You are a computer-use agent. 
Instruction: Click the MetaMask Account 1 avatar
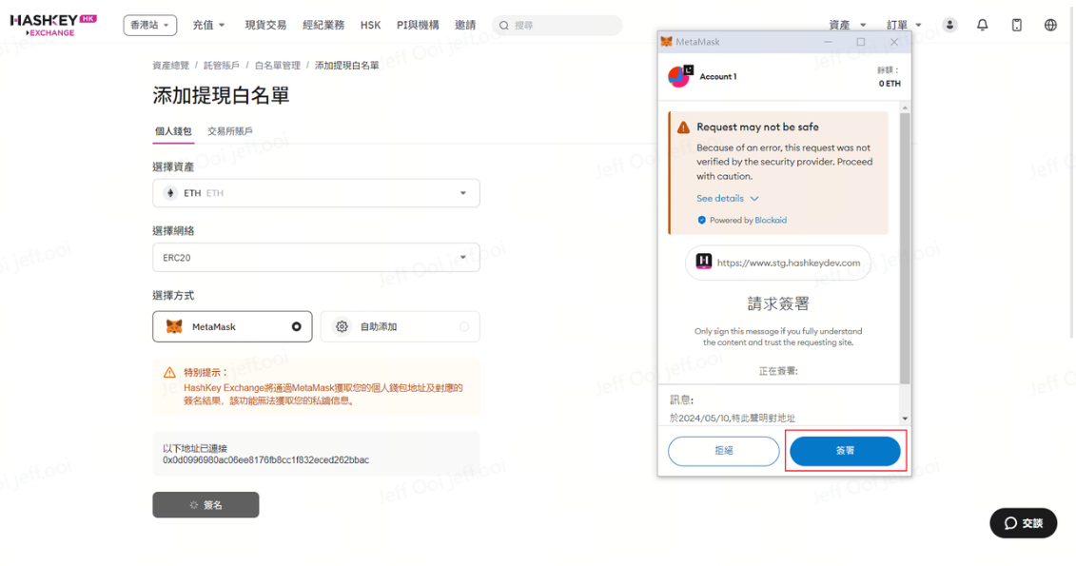click(x=680, y=76)
